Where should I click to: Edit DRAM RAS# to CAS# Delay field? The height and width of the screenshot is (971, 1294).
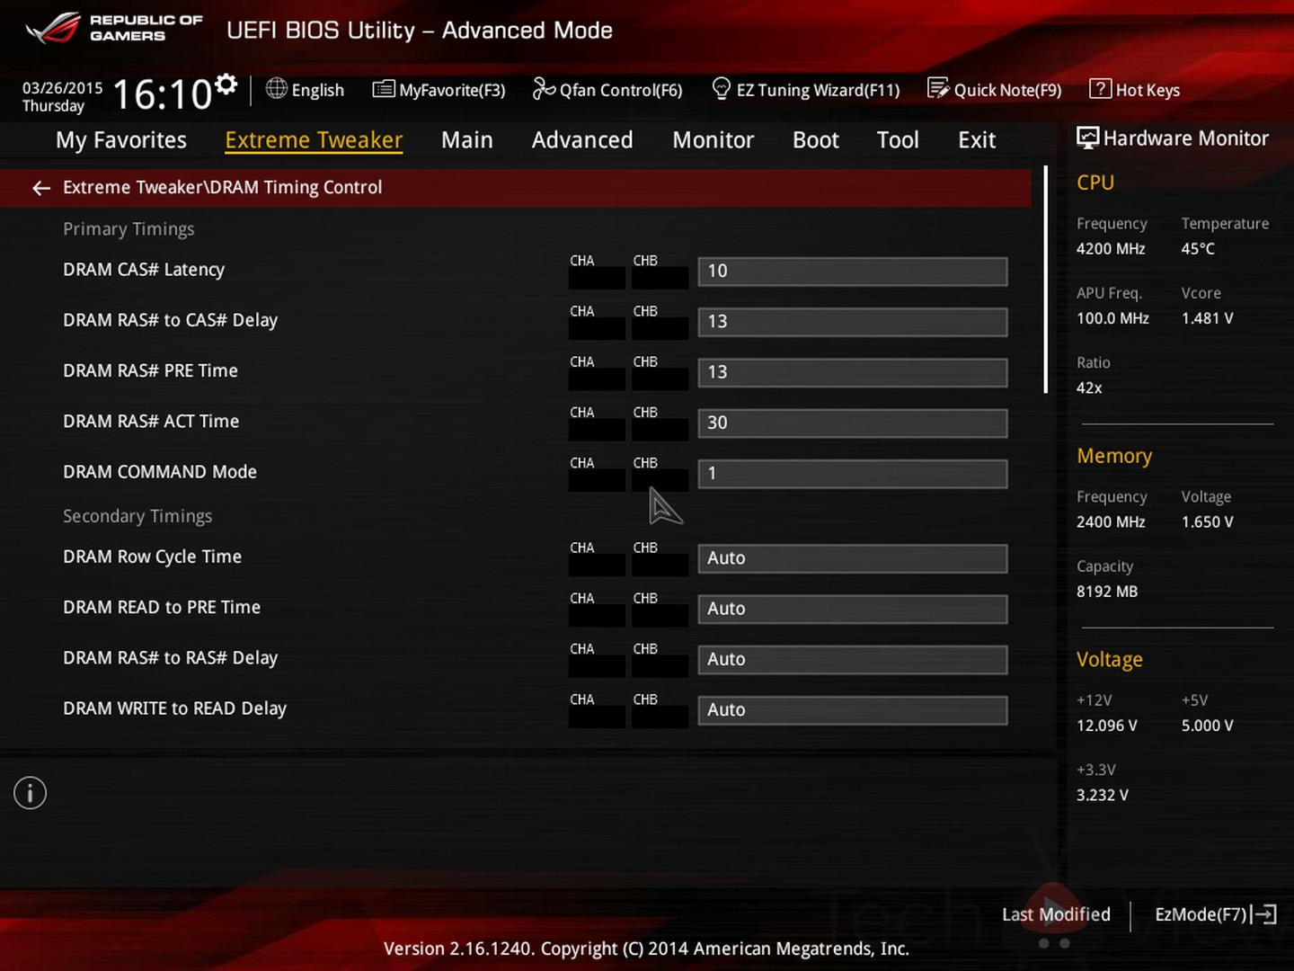pos(853,322)
